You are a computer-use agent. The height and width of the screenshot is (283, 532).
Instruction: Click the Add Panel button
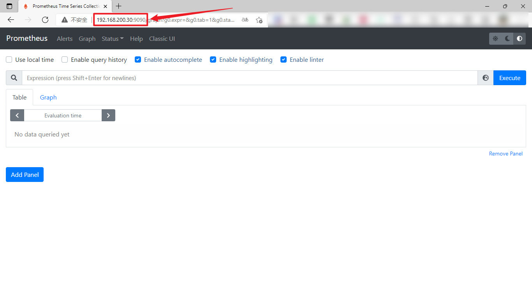click(x=25, y=175)
